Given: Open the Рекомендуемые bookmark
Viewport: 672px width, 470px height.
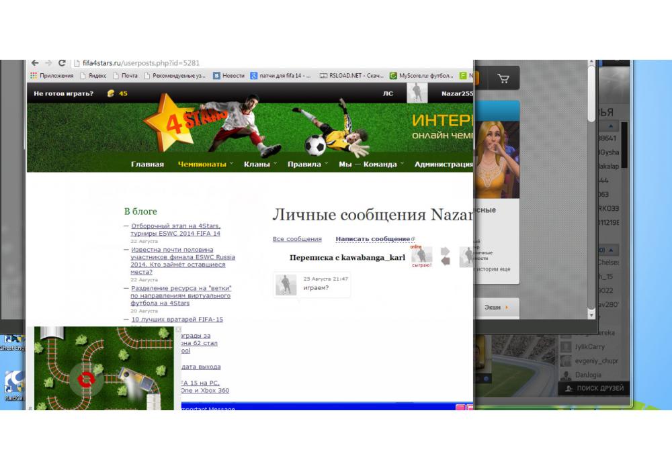Looking at the screenshot, I should click(x=175, y=76).
